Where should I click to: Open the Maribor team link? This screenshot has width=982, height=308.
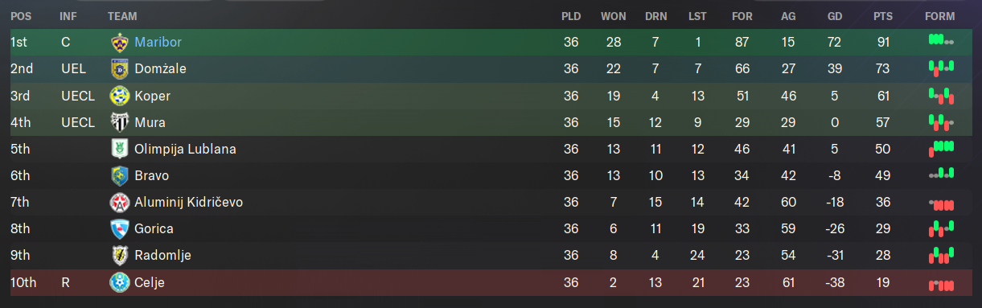point(158,43)
